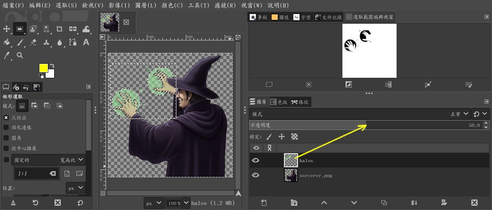Switch to the 路徑 tab
The width and height of the screenshot is (492, 210).
point(300,102)
